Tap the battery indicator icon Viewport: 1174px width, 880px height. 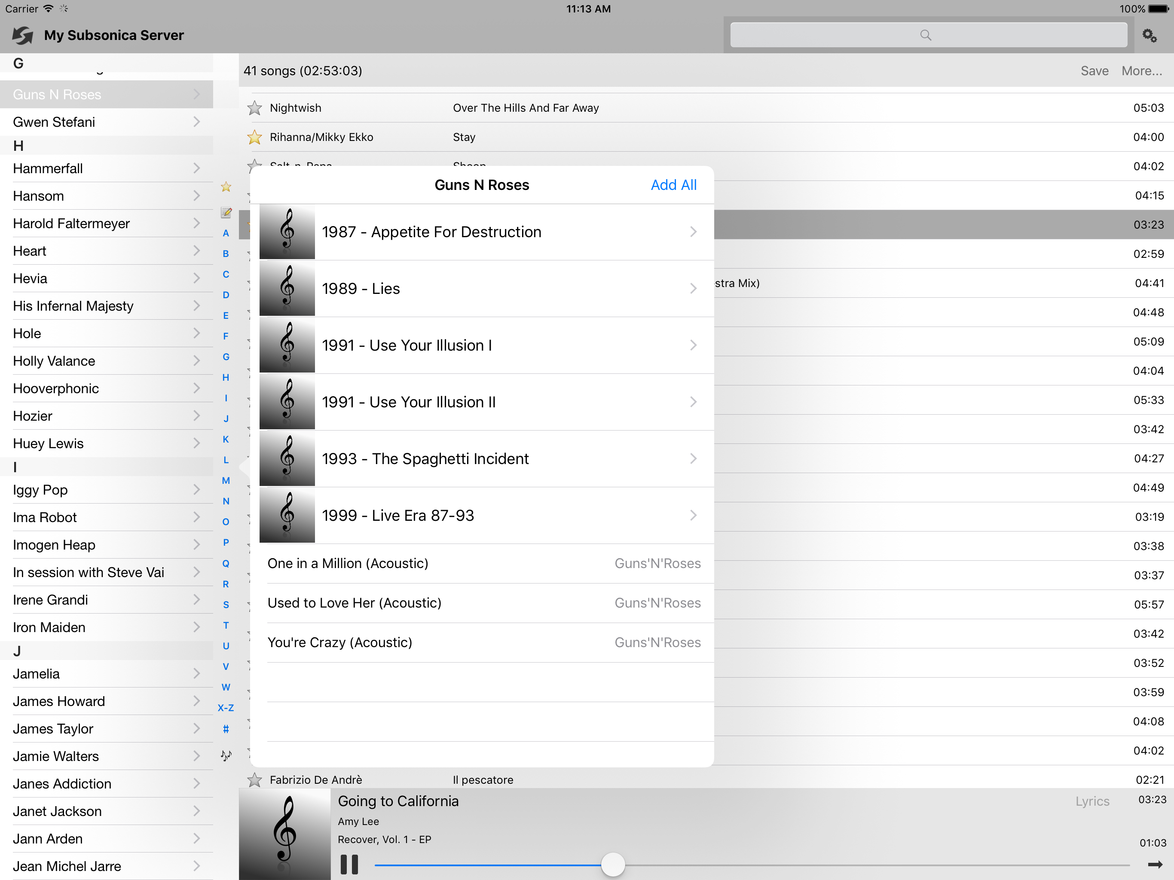[1159, 9]
